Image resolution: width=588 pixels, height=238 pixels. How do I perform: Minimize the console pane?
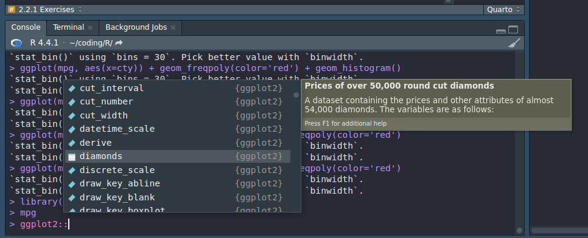pyautogui.click(x=501, y=31)
